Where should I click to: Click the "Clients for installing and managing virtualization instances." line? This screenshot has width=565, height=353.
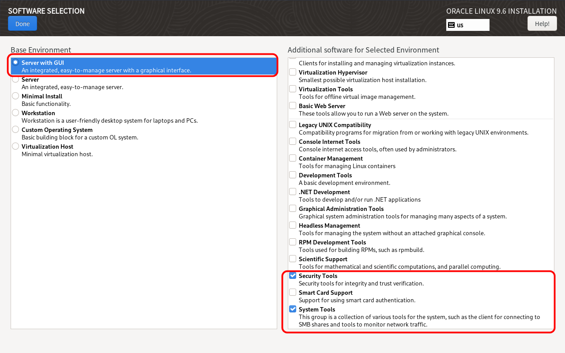tap(377, 63)
